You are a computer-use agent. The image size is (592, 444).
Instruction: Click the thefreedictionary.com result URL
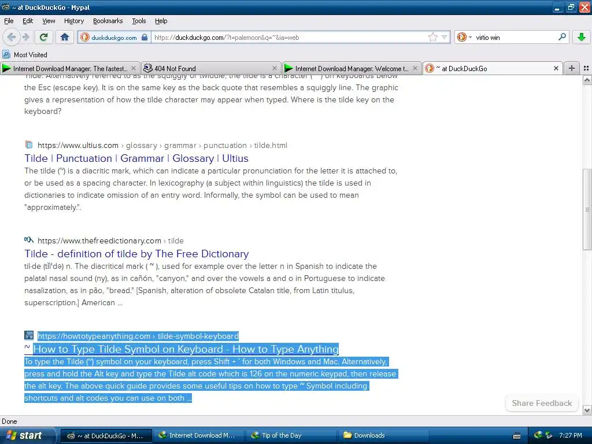click(x=110, y=241)
